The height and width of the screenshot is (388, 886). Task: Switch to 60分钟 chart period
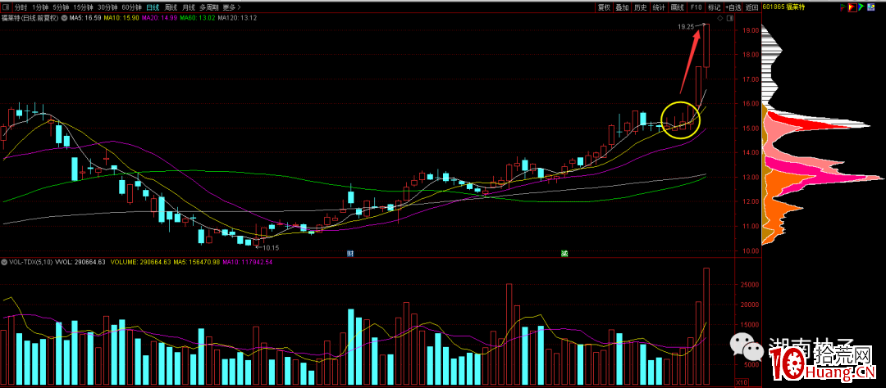click(x=131, y=7)
